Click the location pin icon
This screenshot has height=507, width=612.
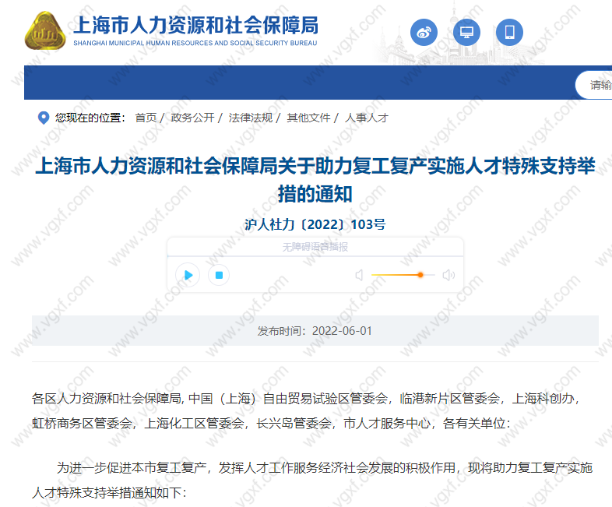click(44, 118)
